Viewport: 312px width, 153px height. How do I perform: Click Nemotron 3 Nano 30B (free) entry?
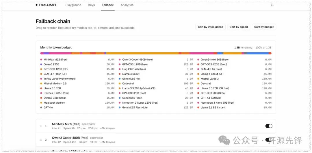(x=218, y=103)
